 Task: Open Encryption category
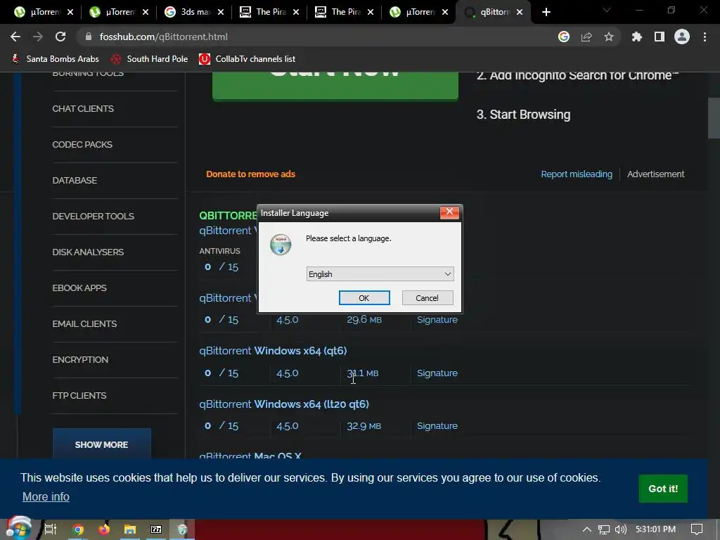pos(80,359)
